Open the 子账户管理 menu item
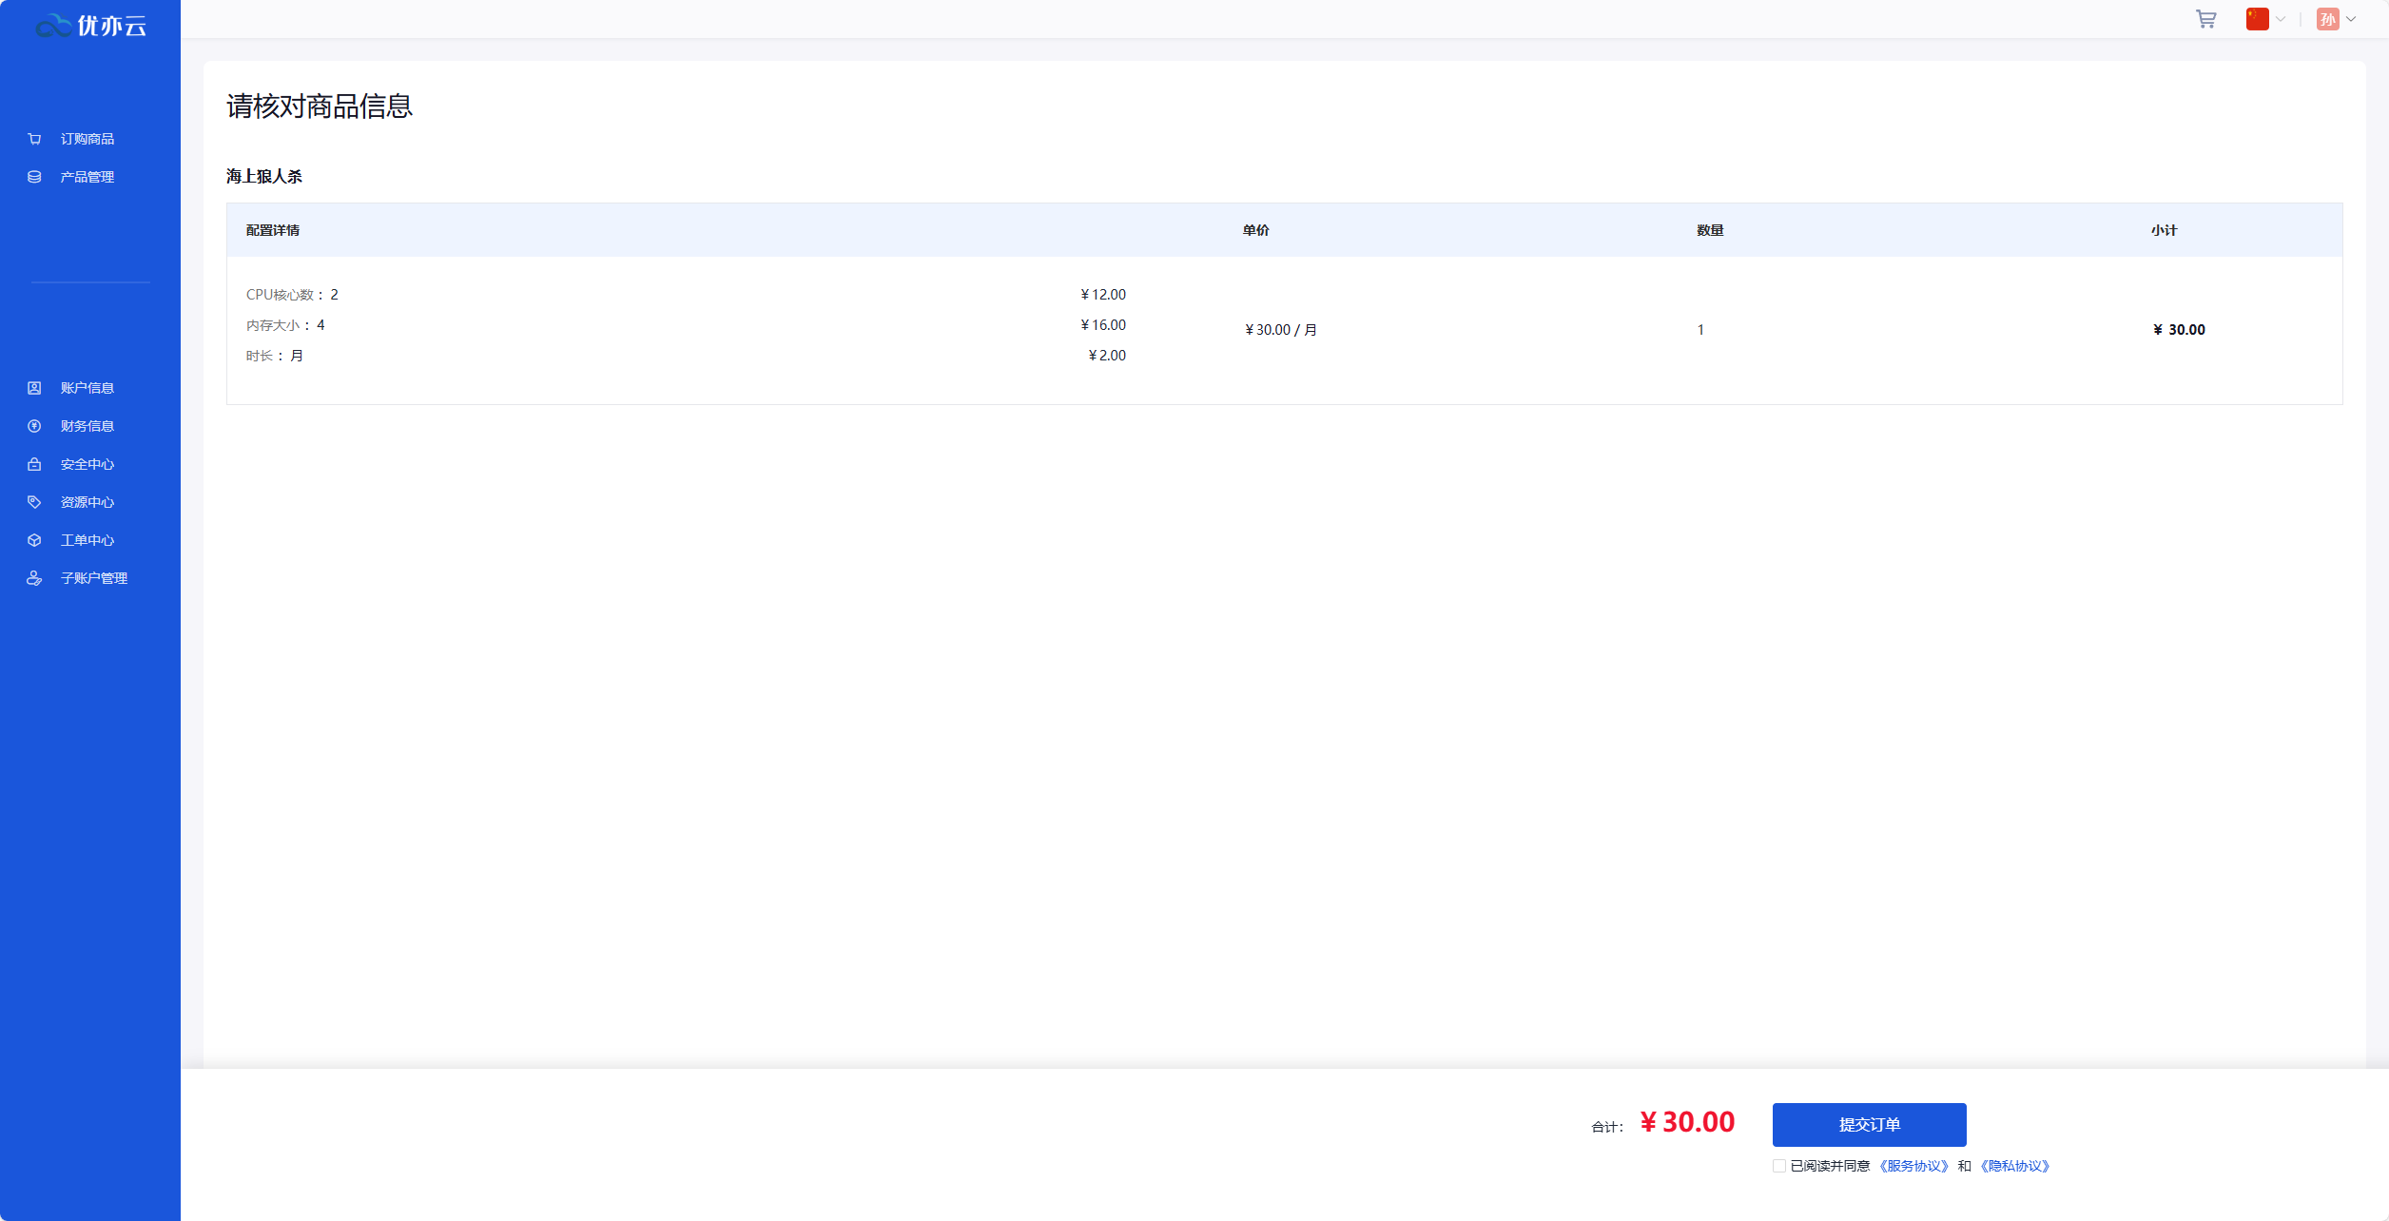Image resolution: width=2389 pixels, height=1221 pixels. click(93, 578)
